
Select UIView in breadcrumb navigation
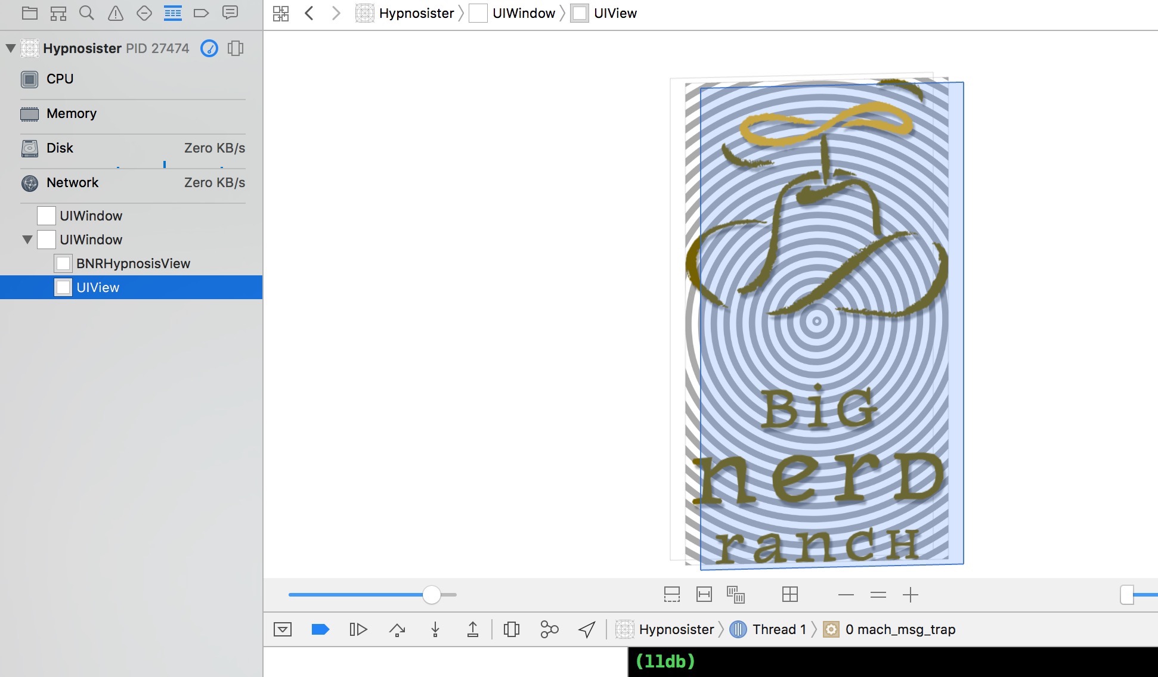615,13
